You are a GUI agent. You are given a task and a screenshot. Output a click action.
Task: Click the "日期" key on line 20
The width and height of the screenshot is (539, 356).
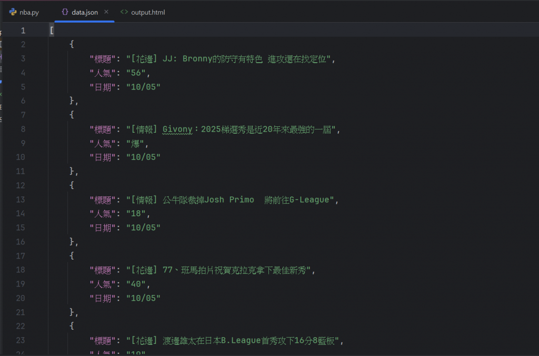pos(103,298)
